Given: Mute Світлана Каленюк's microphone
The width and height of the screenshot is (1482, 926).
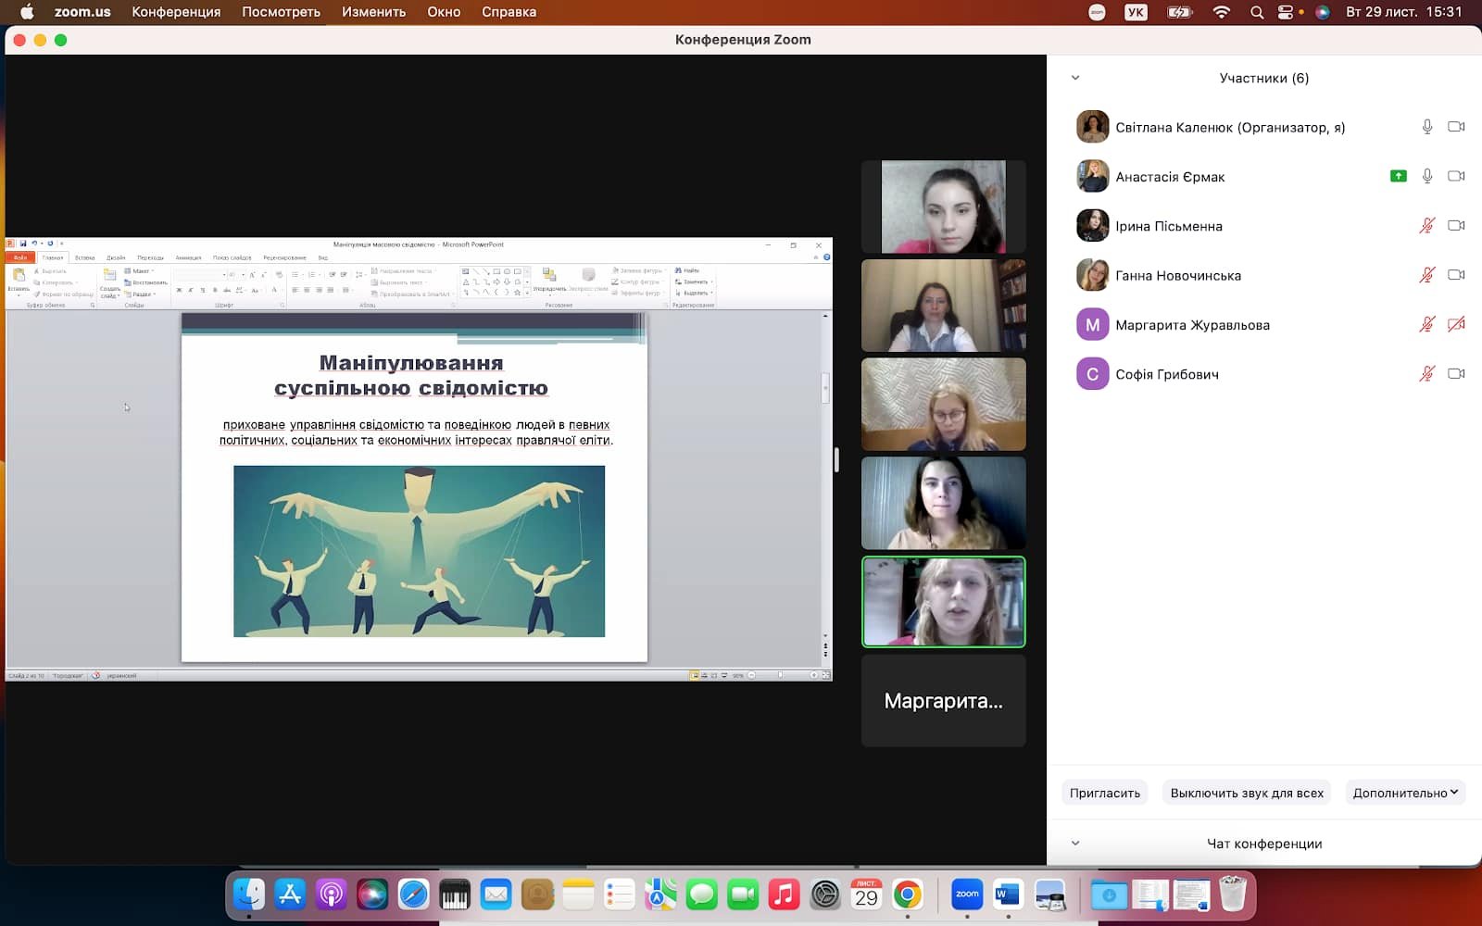Looking at the screenshot, I should 1427,127.
